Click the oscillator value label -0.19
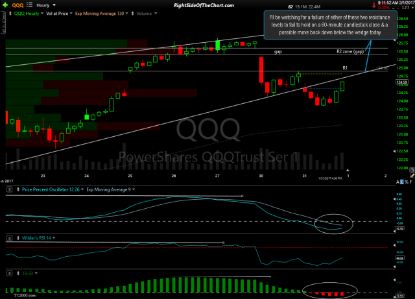415x299 pixels. (400, 228)
